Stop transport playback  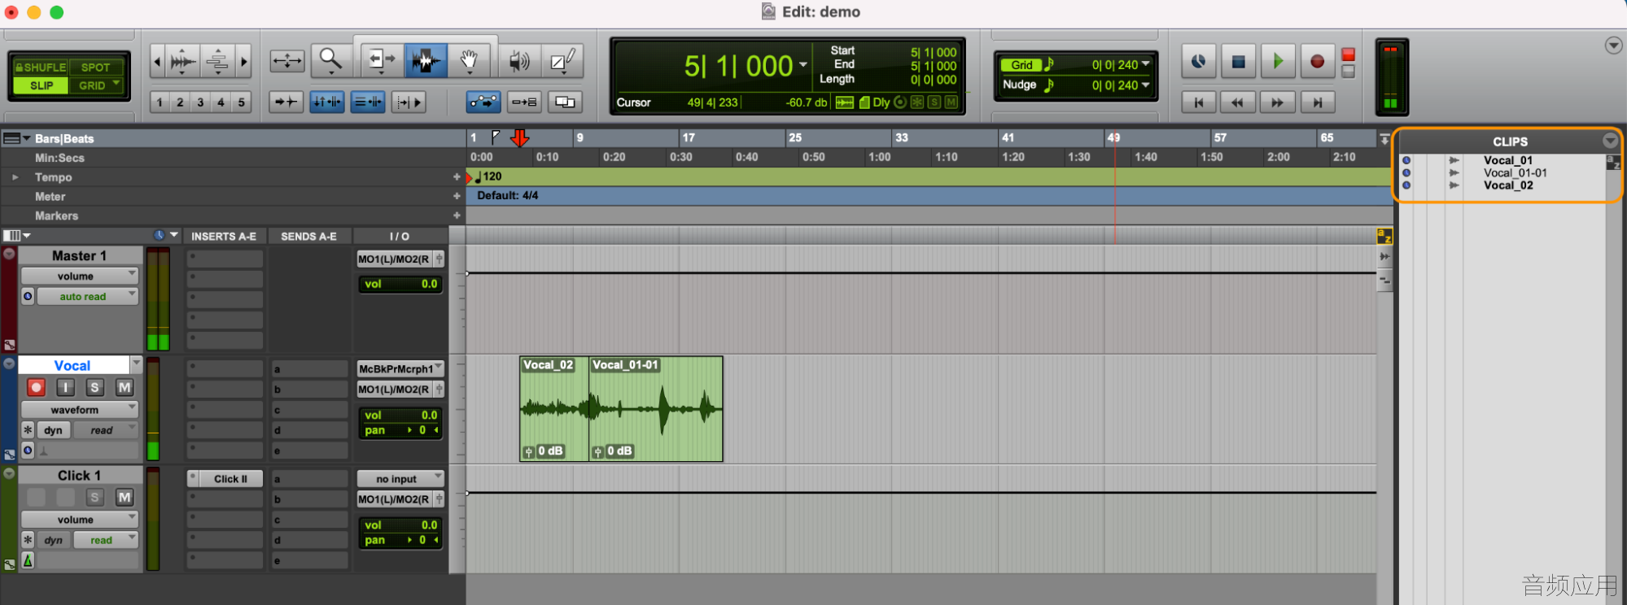(x=1238, y=61)
